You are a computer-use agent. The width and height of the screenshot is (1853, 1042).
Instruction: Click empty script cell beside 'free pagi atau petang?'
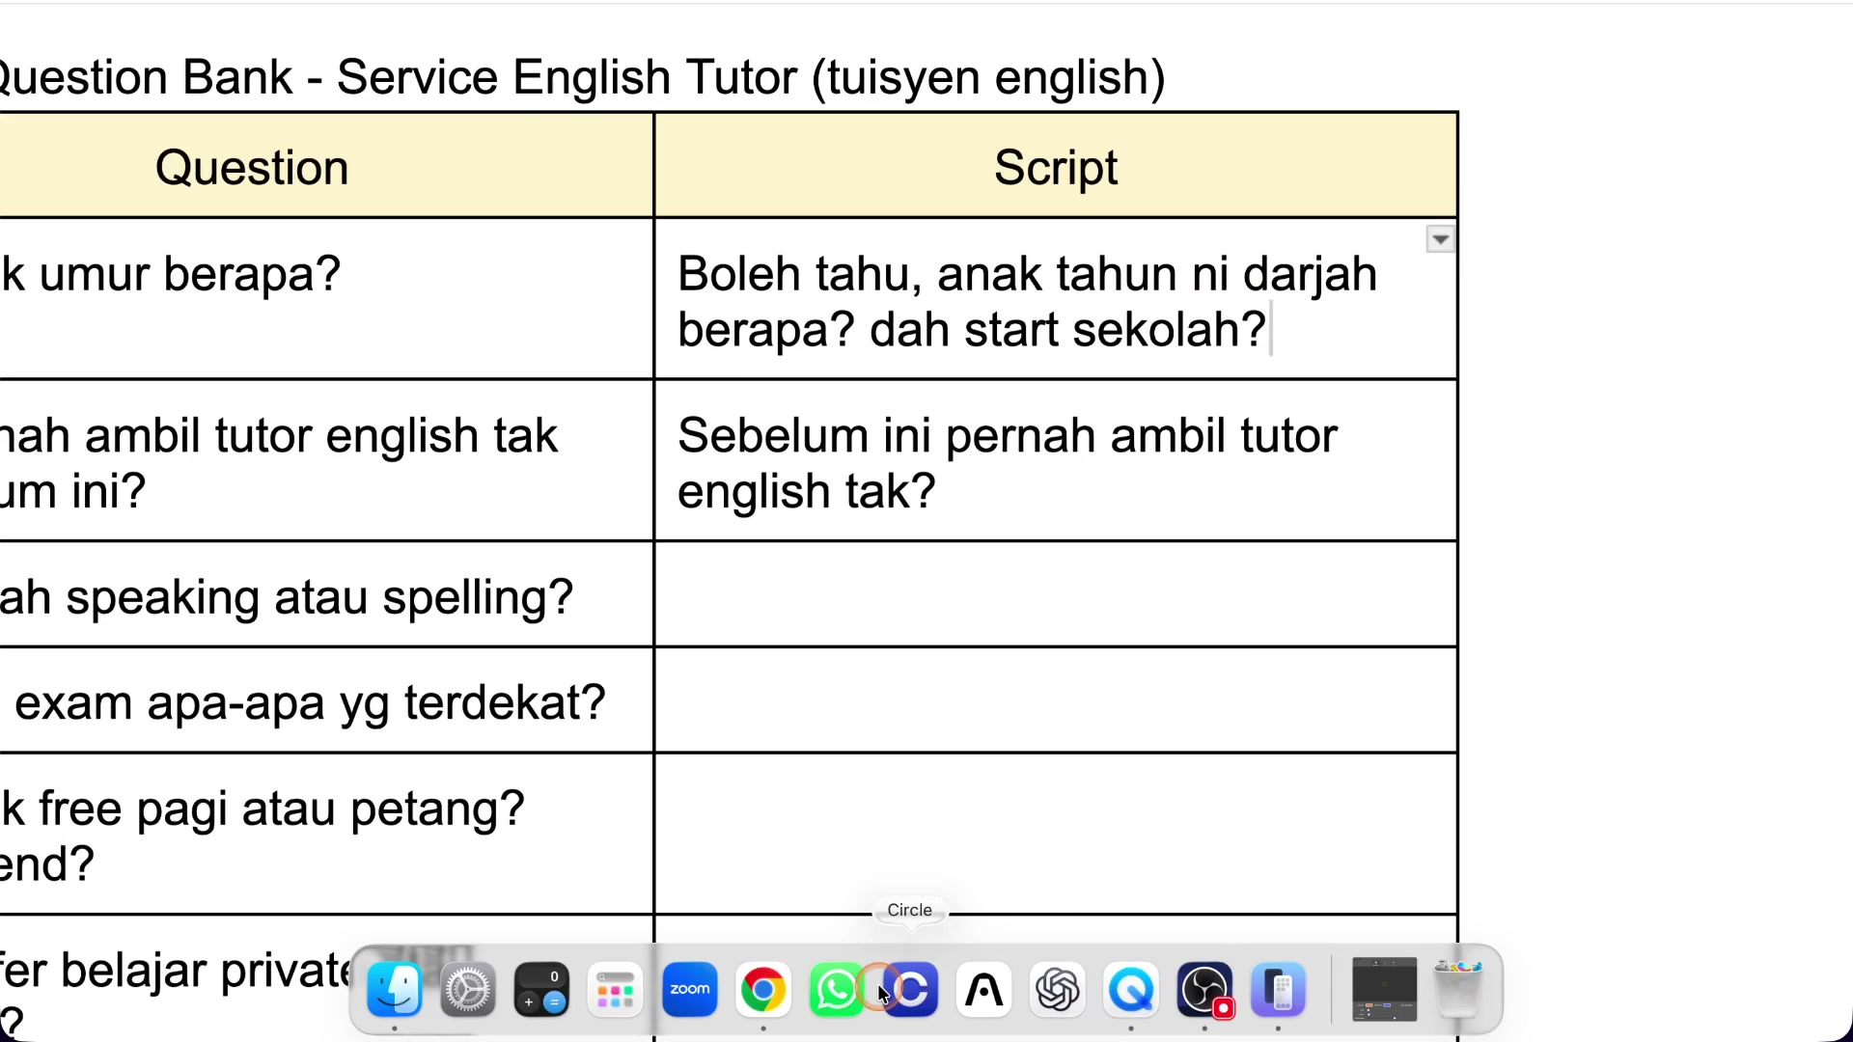1056,835
